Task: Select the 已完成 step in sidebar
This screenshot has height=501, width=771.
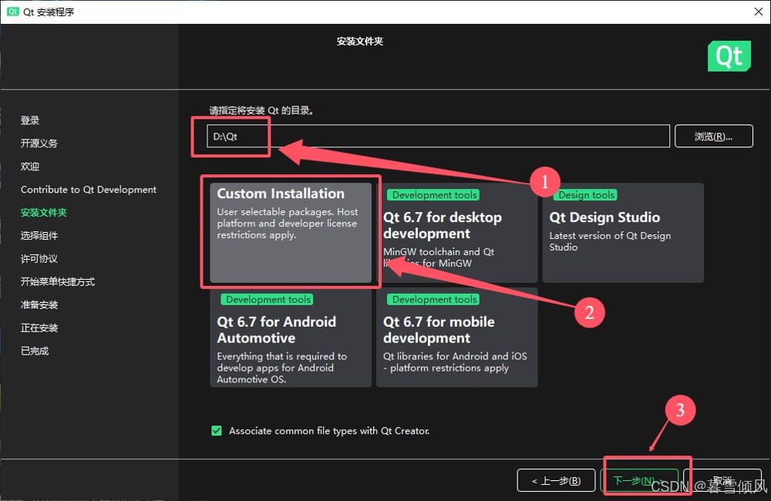Action: pyautogui.click(x=35, y=351)
